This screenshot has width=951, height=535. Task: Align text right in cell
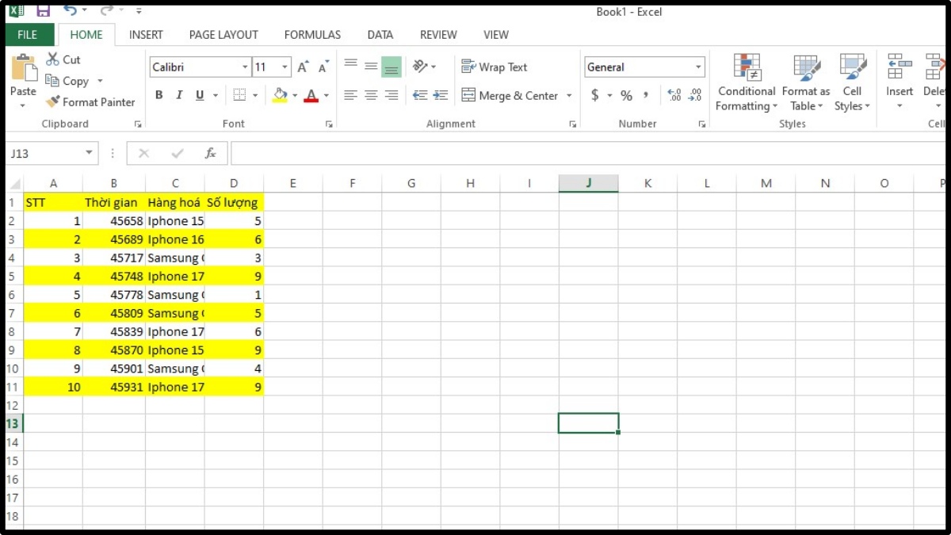(391, 95)
